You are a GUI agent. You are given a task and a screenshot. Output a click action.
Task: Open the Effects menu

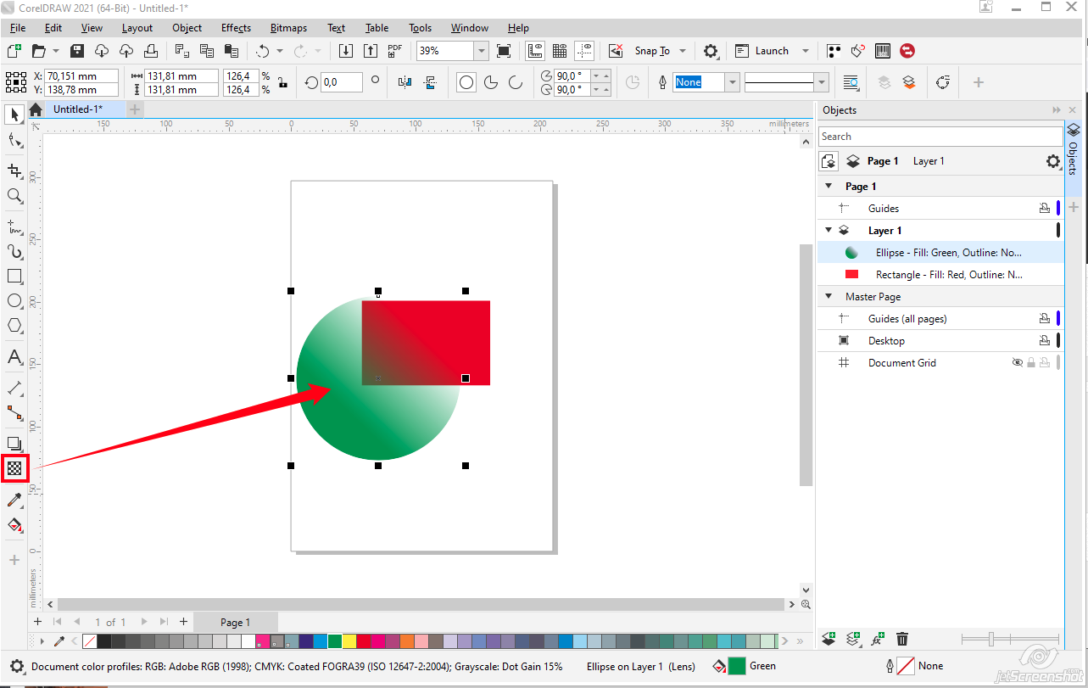pos(236,28)
